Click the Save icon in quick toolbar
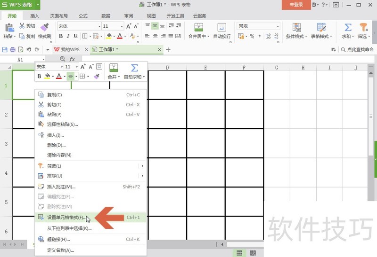The height and width of the screenshot is (257, 377). (x=5, y=50)
